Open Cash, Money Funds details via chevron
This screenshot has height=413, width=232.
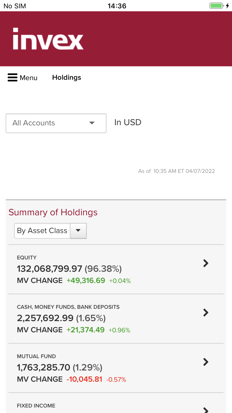206,312
